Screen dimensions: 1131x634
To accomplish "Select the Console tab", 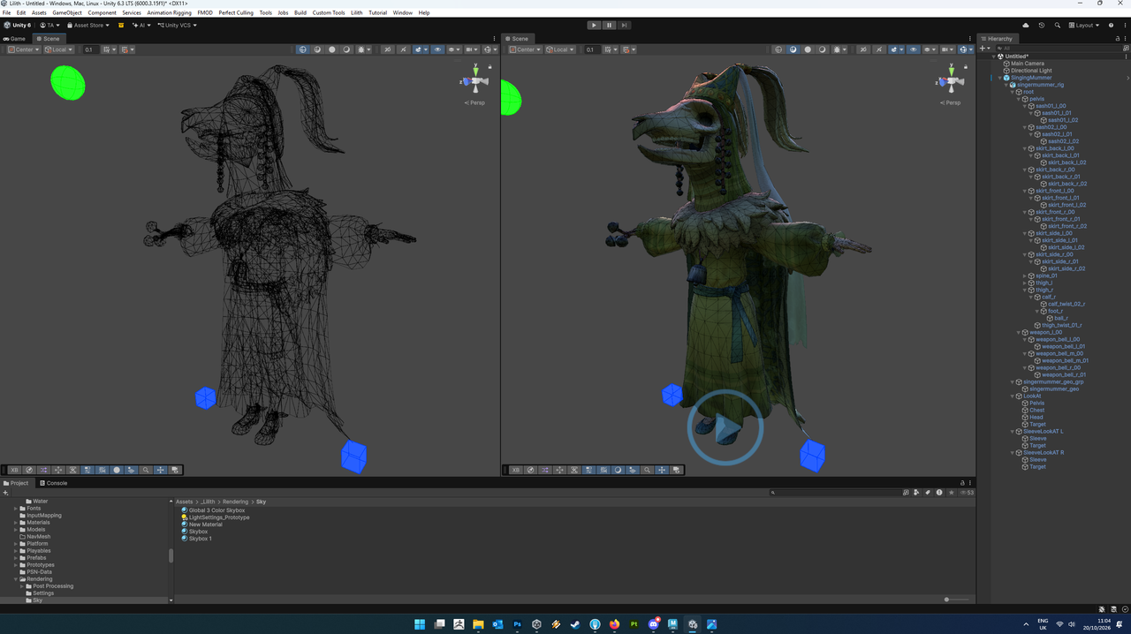I will (53, 483).
